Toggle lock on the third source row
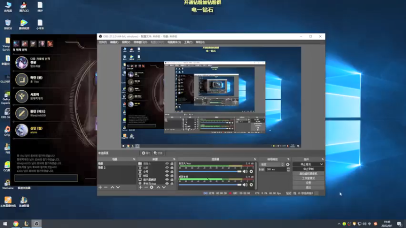406x228 pixels. [172, 171]
